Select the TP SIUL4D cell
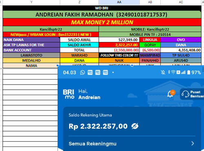Viewport: 204px width, 151px height. coord(181,55)
